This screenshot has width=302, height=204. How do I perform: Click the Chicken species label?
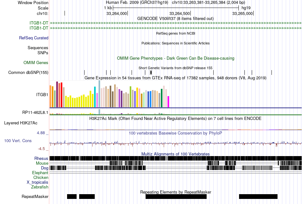(41, 177)
